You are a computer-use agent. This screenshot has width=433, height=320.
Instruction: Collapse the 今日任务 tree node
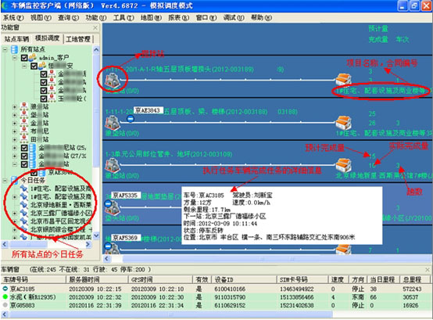(5, 181)
